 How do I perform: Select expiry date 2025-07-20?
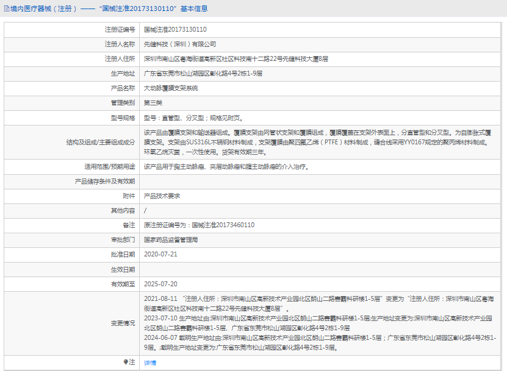coord(160,284)
